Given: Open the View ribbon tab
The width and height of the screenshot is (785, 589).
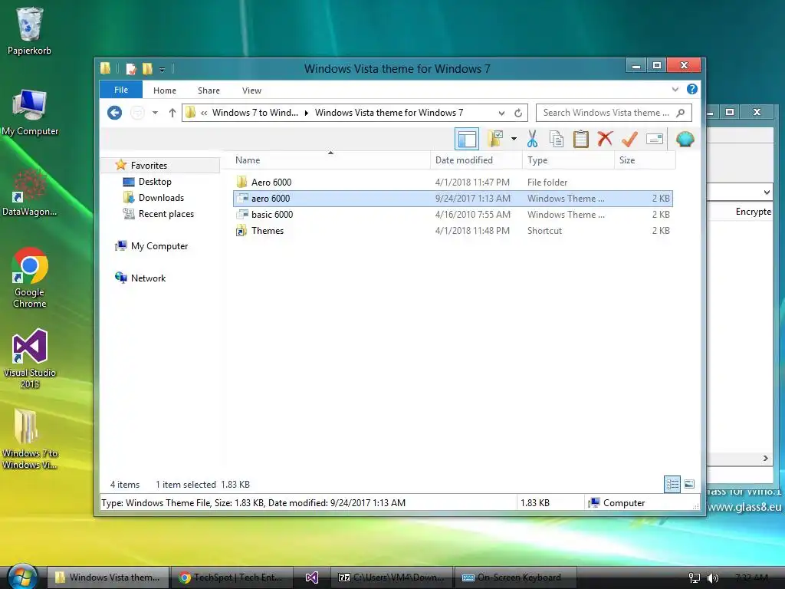Looking at the screenshot, I should pyautogui.click(x=251, y=90).
